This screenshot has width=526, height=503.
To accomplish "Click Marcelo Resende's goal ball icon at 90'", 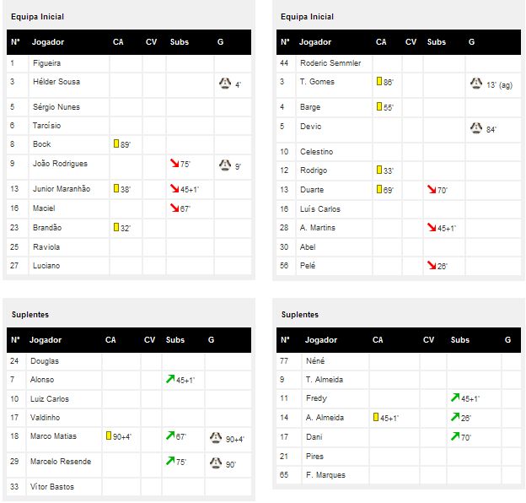I will [216, 462].
